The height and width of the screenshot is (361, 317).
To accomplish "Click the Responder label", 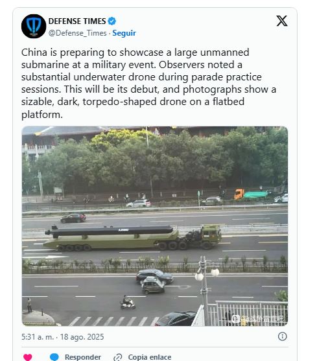I will coord(83,357).
